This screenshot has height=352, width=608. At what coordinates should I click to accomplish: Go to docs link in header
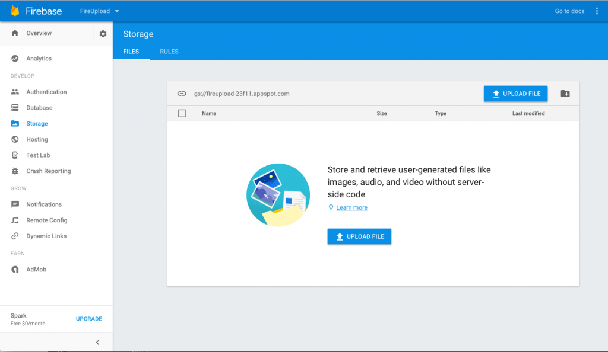coord(569,11)
